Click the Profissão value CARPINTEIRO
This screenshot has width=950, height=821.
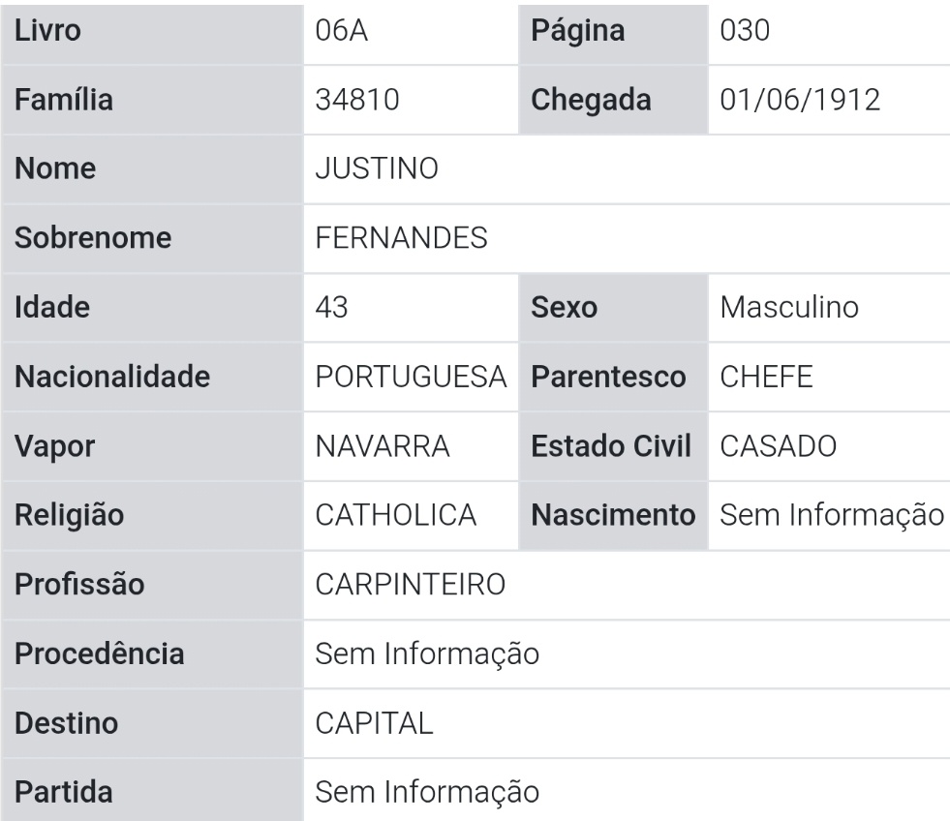click(x=411, y=585)
